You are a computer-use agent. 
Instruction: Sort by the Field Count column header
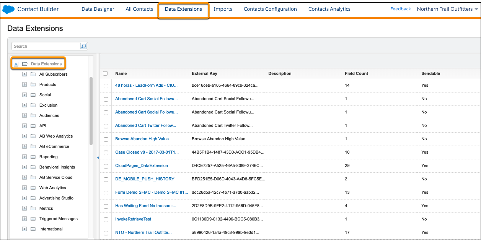coord(357,73)
